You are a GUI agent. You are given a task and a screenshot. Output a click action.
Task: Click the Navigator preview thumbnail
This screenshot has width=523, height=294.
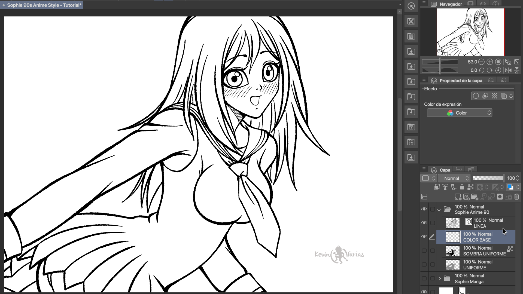(470, 32)
